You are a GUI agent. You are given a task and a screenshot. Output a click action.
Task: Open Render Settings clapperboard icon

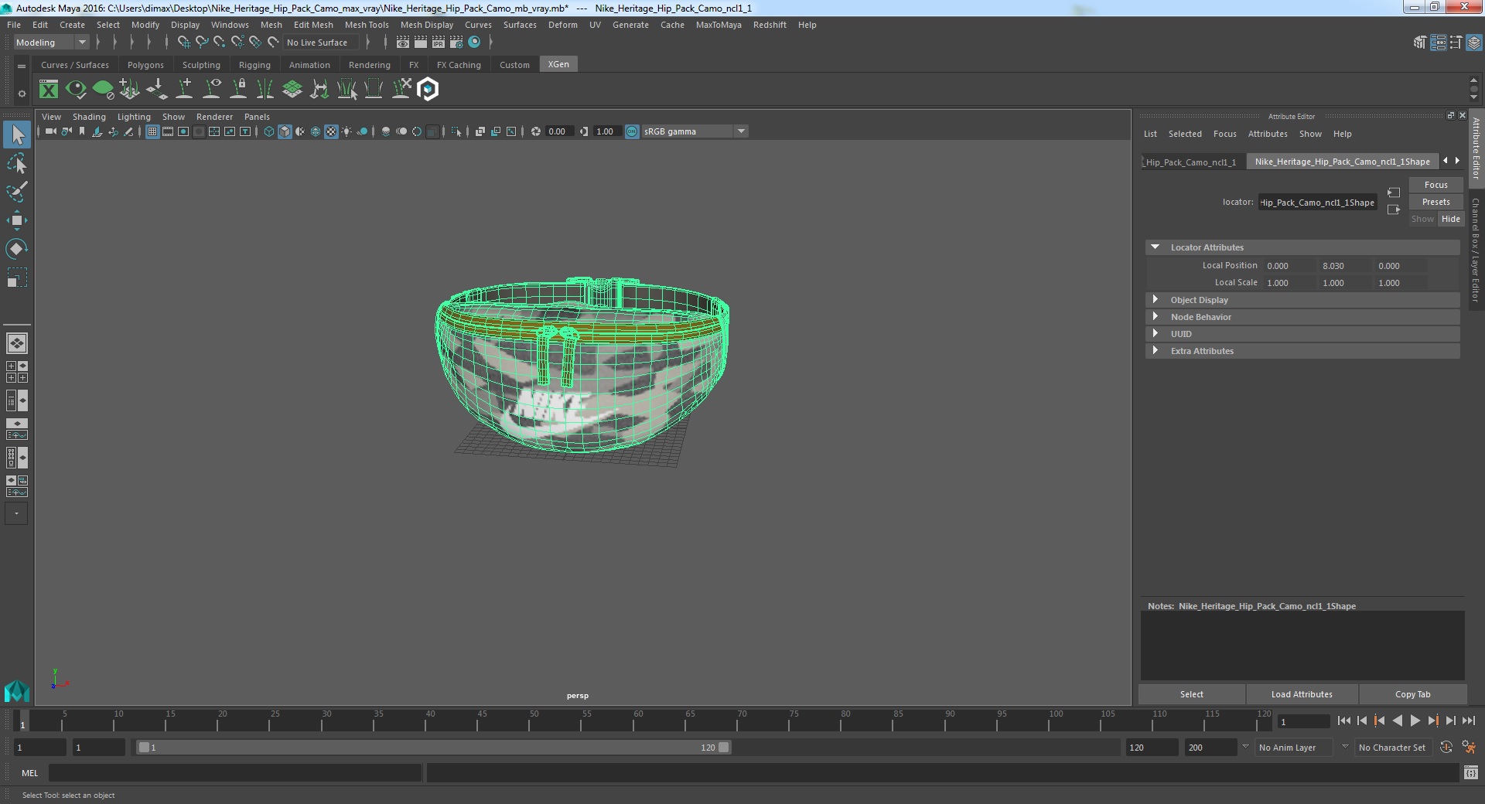coord(456,43)
